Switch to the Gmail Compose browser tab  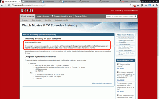tap(130, 2)
